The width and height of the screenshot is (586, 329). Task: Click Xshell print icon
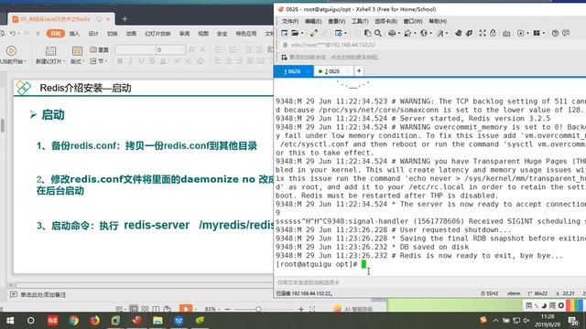pyautogui.click(x=392, y=33)
